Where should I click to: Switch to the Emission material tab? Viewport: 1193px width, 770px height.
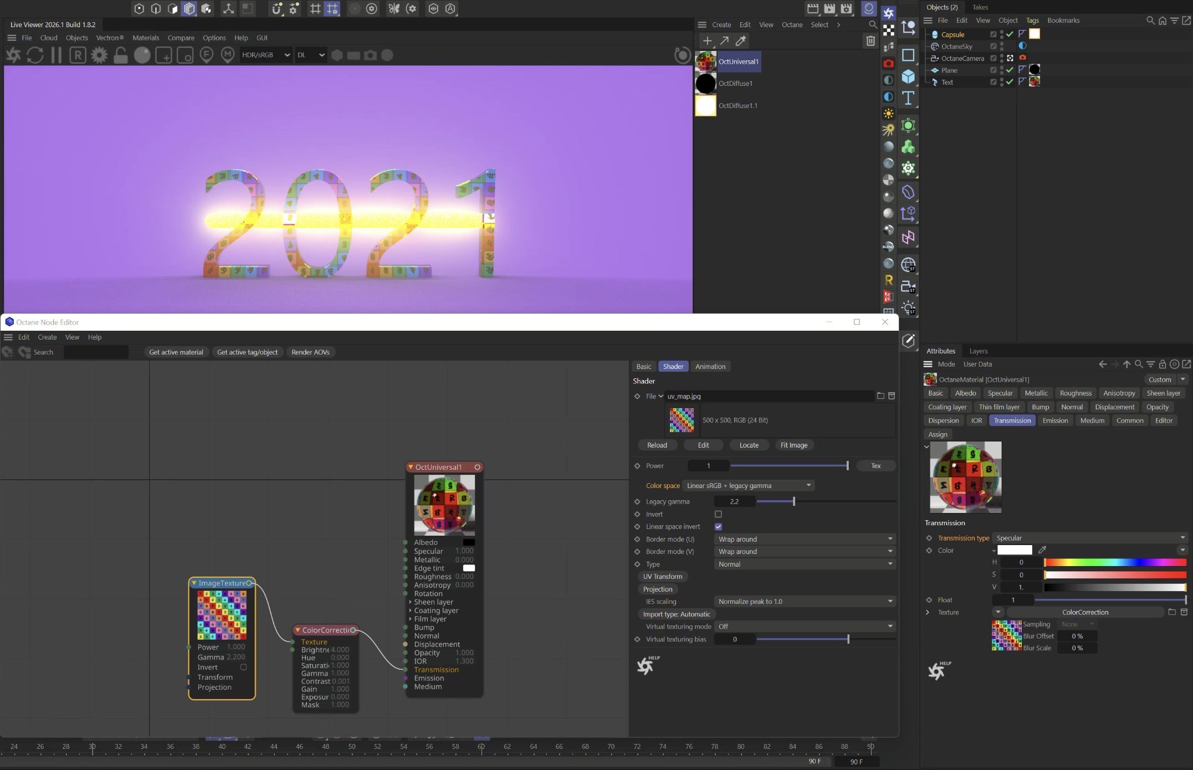click(1054, 420)
